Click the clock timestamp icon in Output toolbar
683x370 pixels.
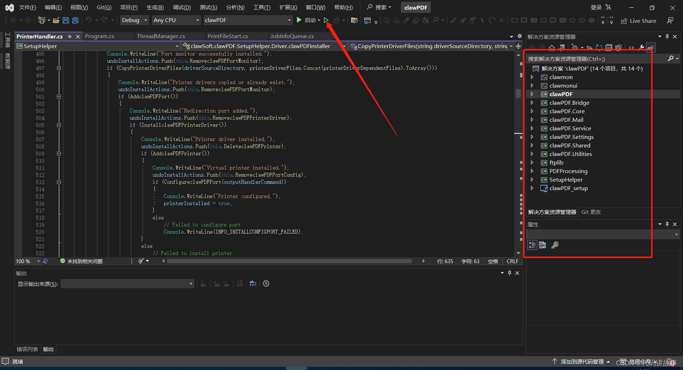pos(266,283)
